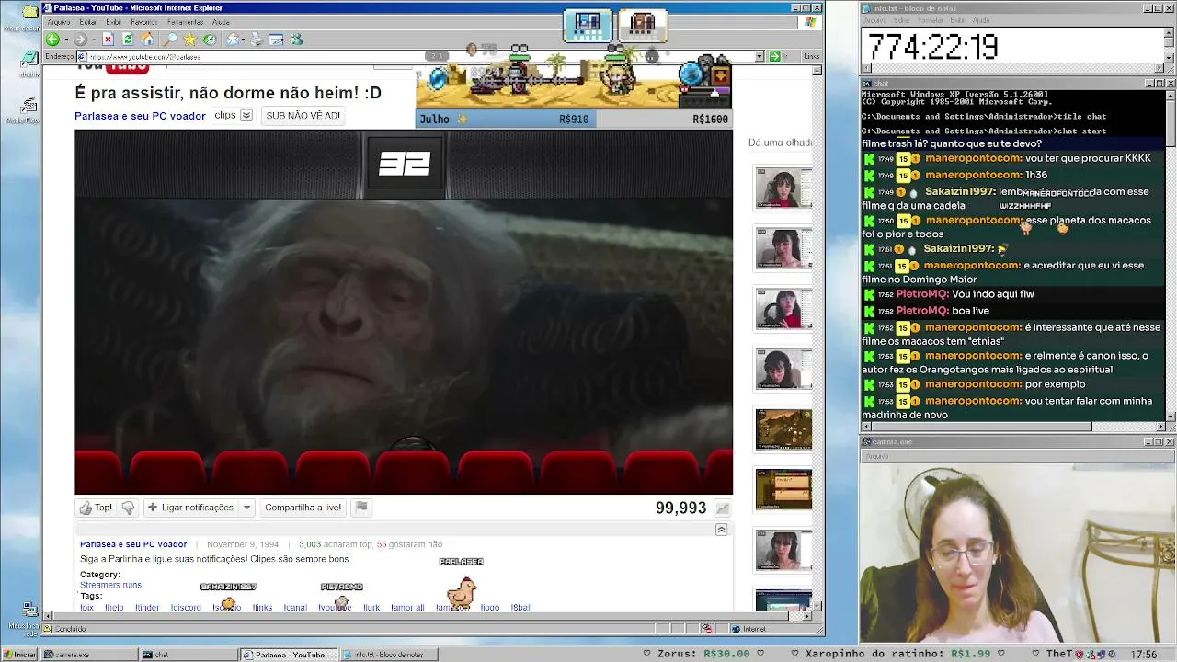The height and width of the screenshot is (662, 1177).
Task: Open the Search magnifier in the toolbar
Action: click(170, 40)
